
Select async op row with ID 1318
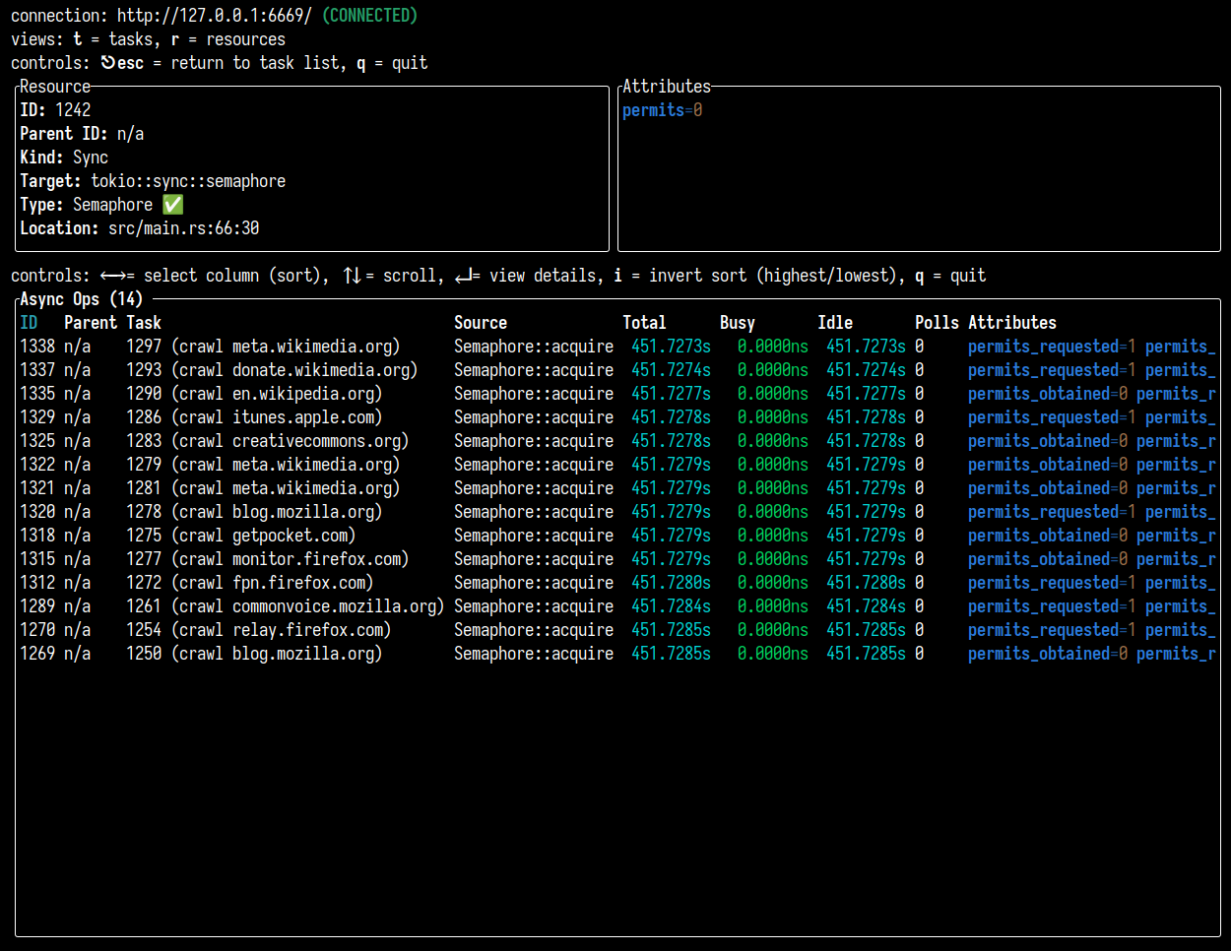617,536
